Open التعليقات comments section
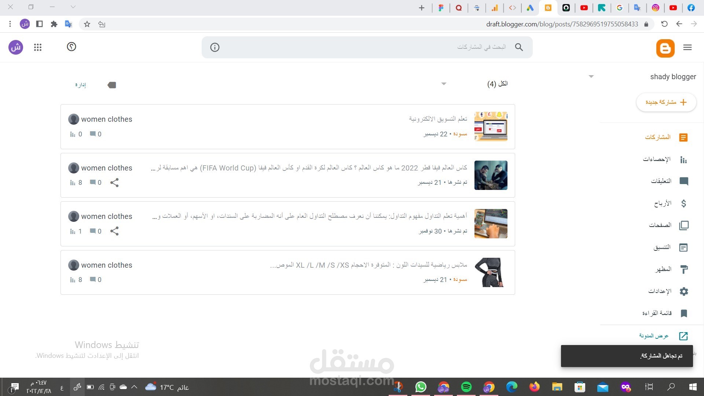The height and width of the screenshot is (396, 704). [670, 181]
